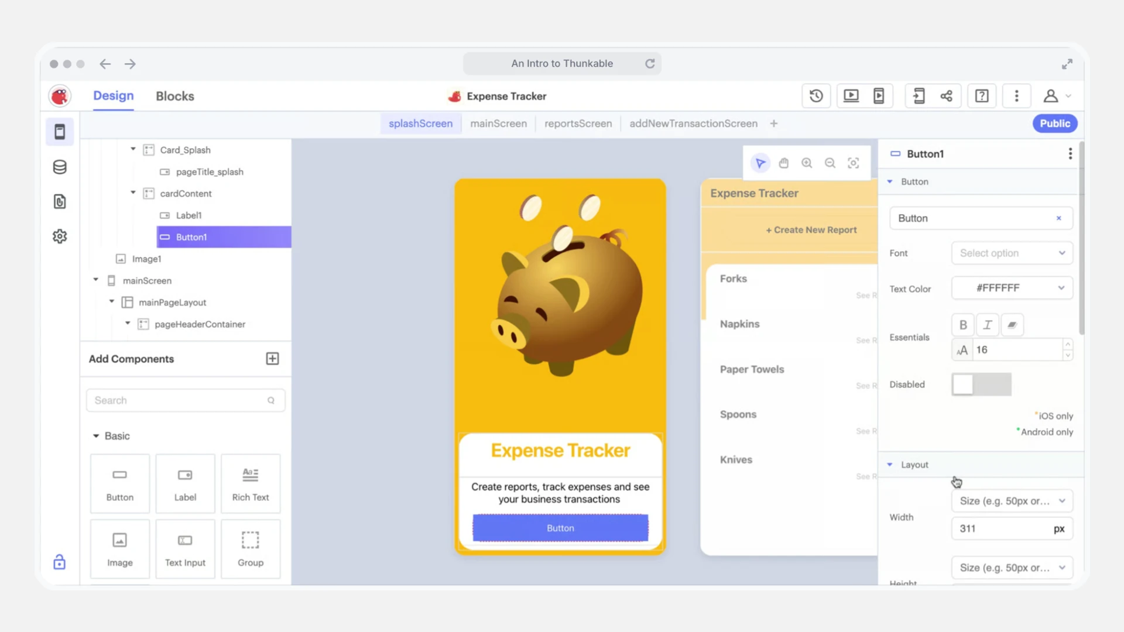
Task: Click the zoom out canvas icon
Action: [830, 163]
